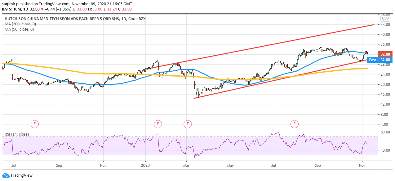This screenshot has height=181, width=395.
Task: Click the saqimir author name link
Action: [x=8, y=4]
